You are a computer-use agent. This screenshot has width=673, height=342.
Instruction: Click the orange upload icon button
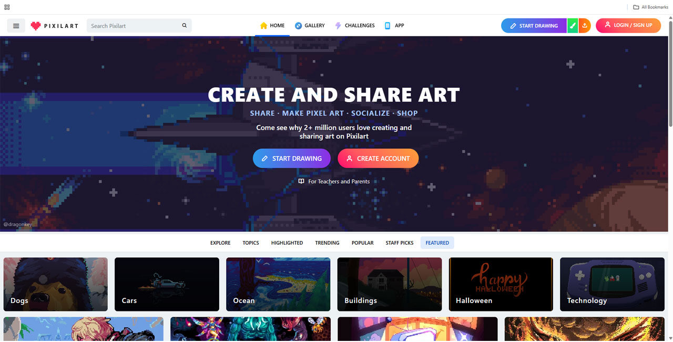coord(585,26)
